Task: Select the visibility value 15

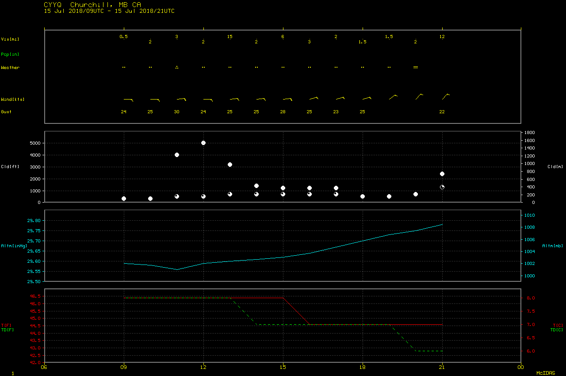Action: coord(230,37)
